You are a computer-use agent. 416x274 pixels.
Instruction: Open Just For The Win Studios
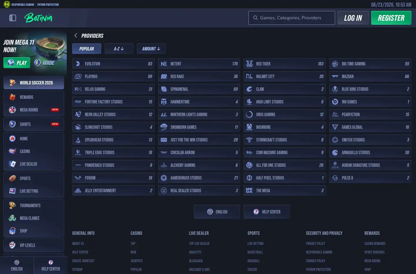199,140
